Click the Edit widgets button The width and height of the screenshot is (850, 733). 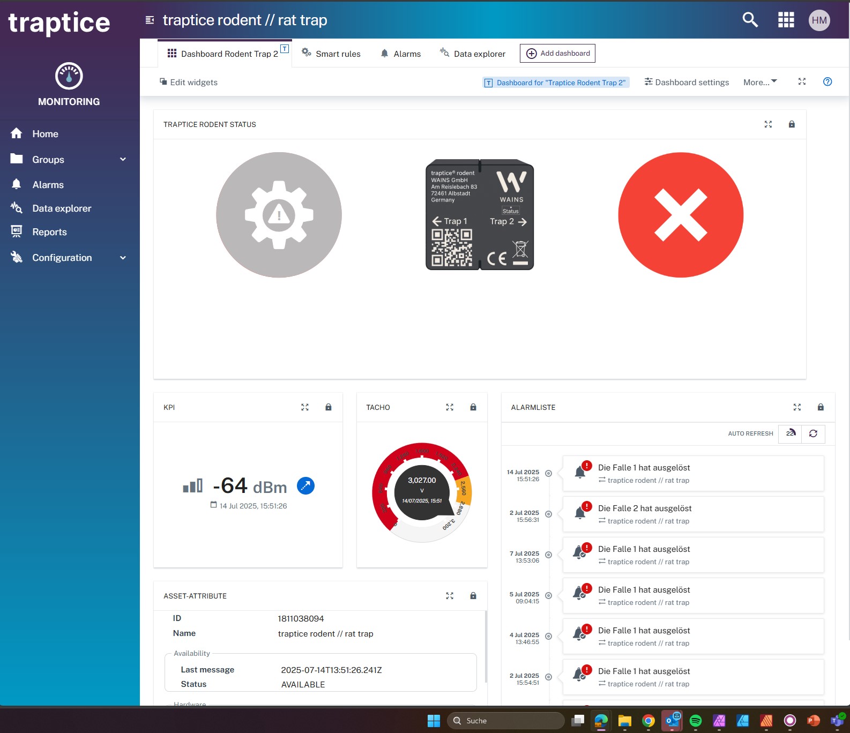pos(189,82)
